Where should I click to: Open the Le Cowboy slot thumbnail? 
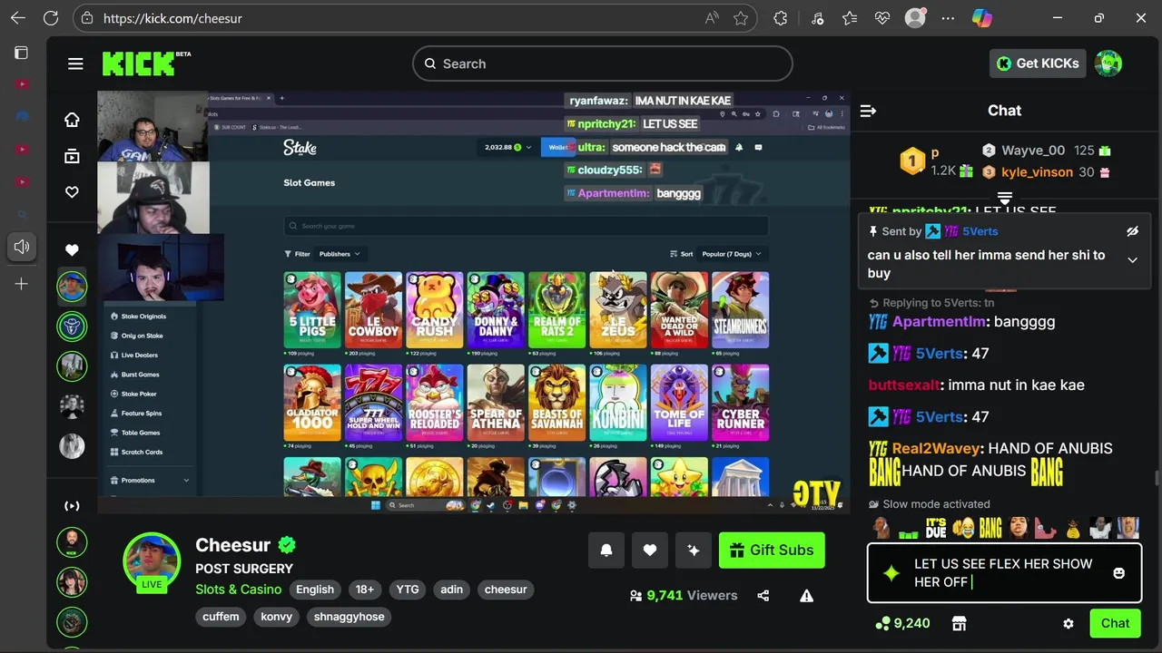(x=373, y=310)
